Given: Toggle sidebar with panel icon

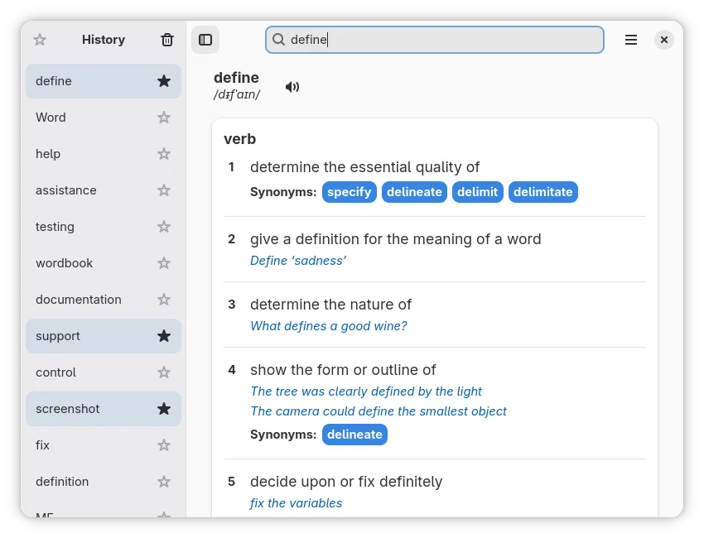Looking at the screenshot, I should tap(205, 40).
